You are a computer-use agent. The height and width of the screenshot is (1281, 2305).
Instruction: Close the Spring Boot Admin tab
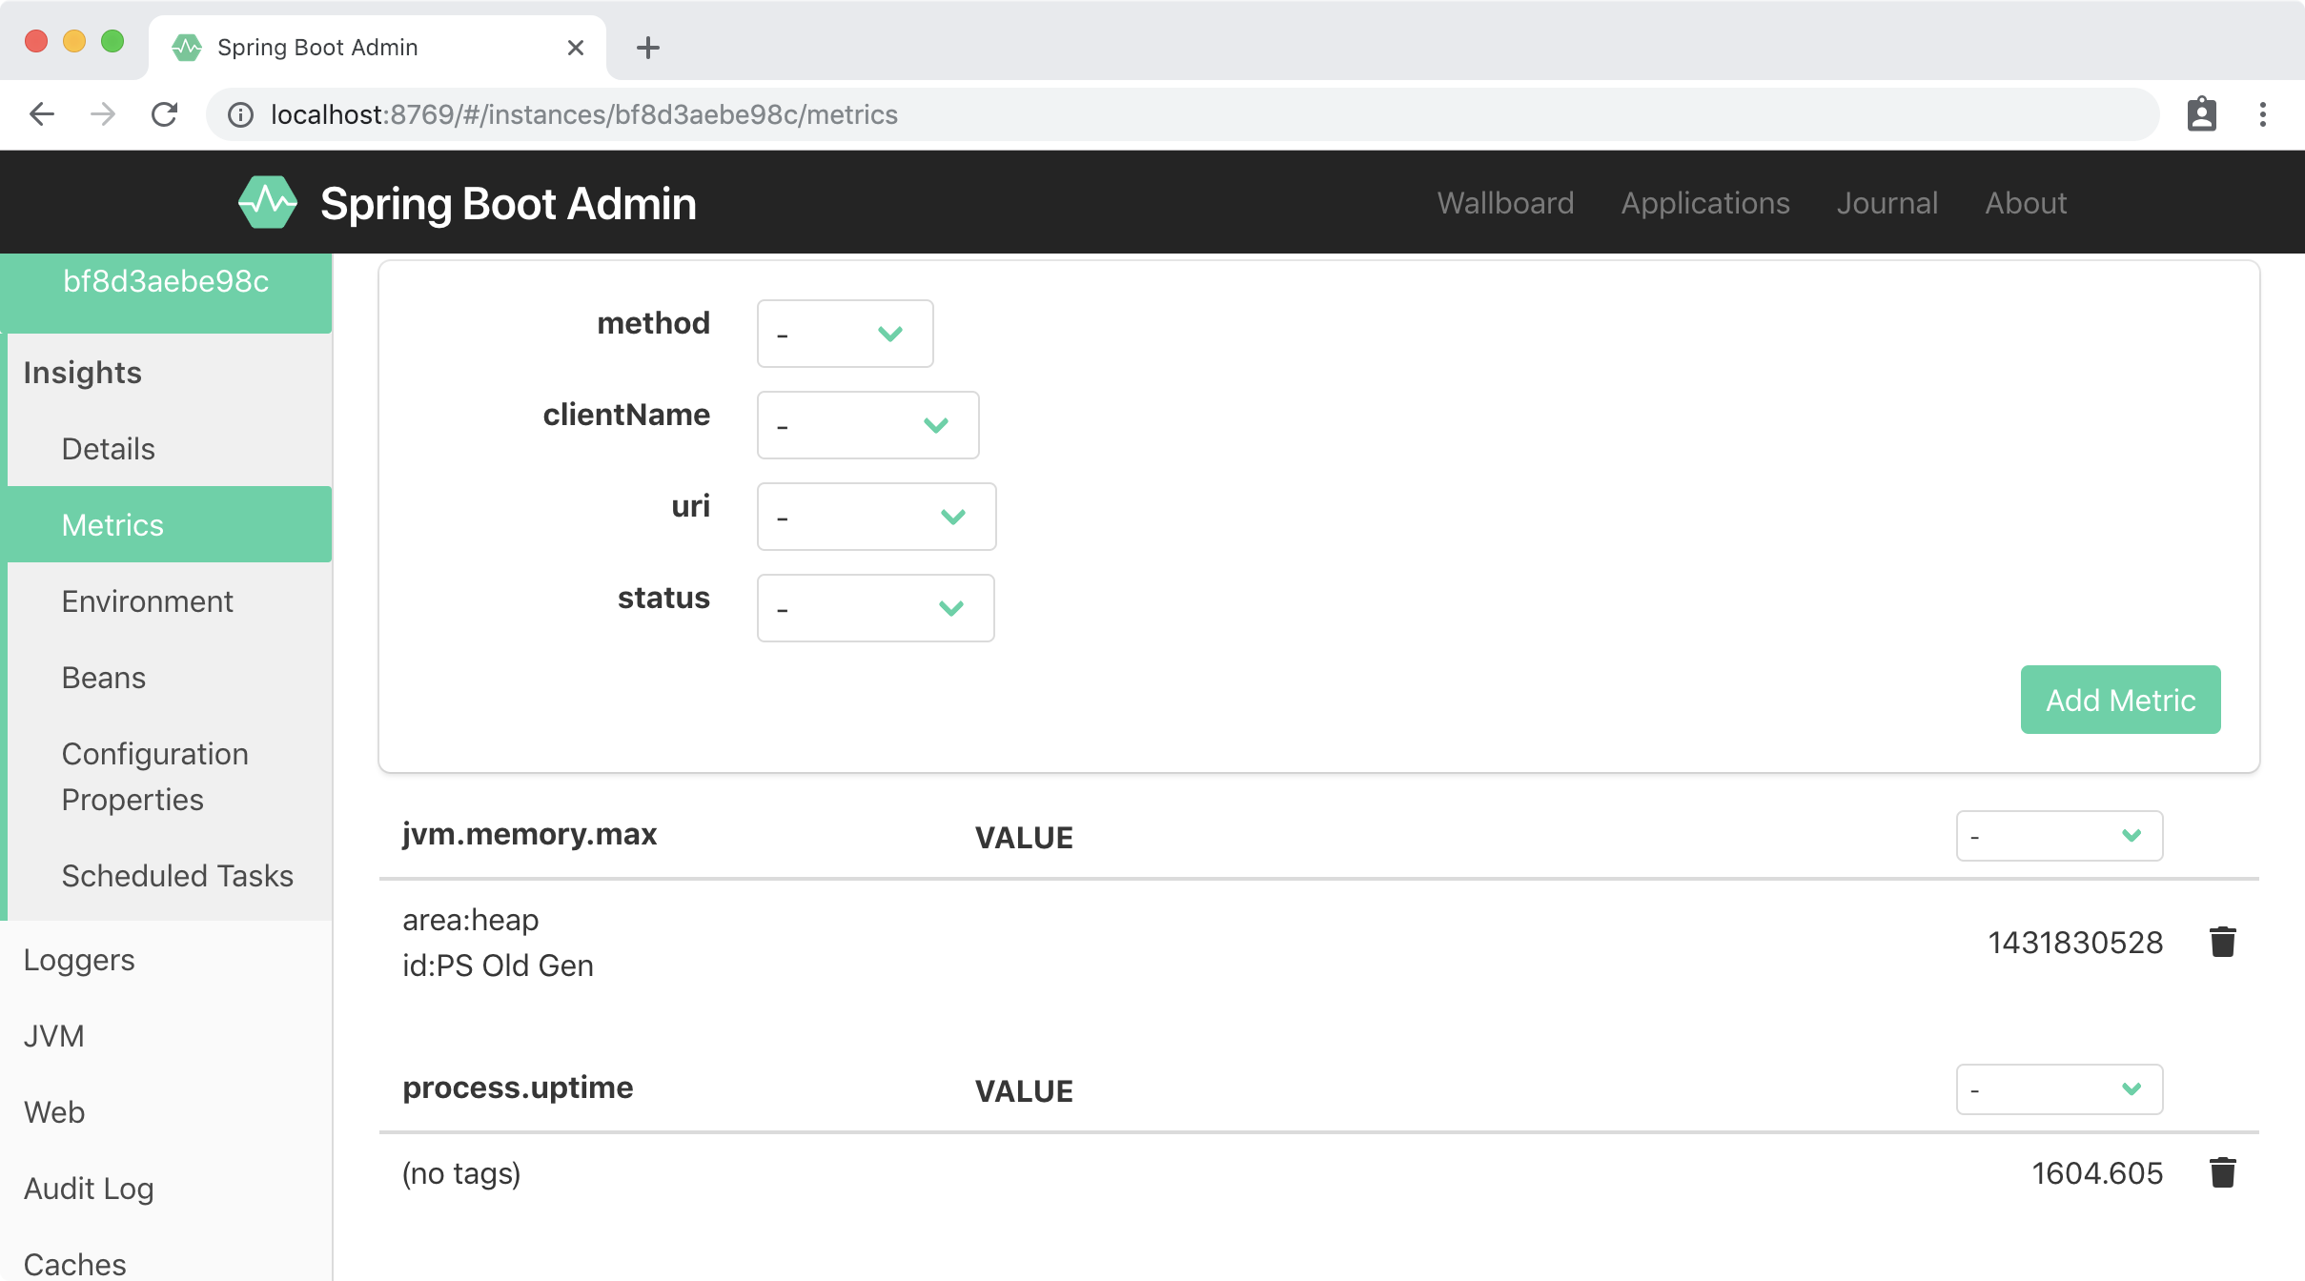(x=575, y=48)
